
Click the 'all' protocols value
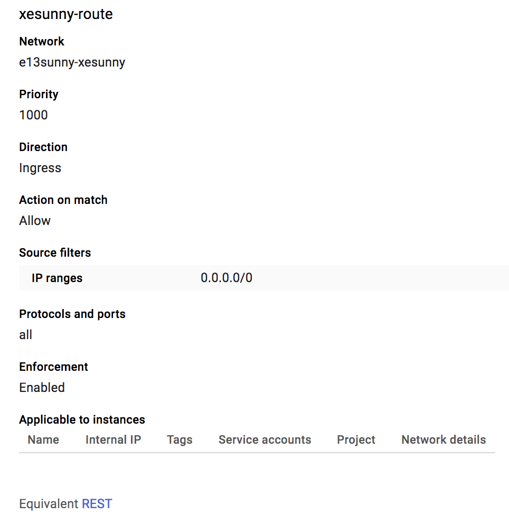click(25, 335)
